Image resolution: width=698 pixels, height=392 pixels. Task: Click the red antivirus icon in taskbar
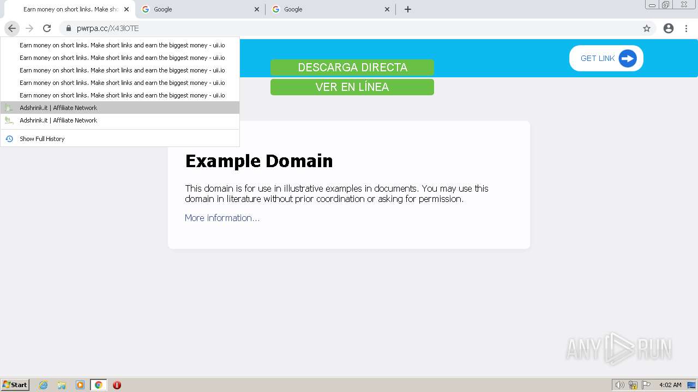tap(117, 385)
